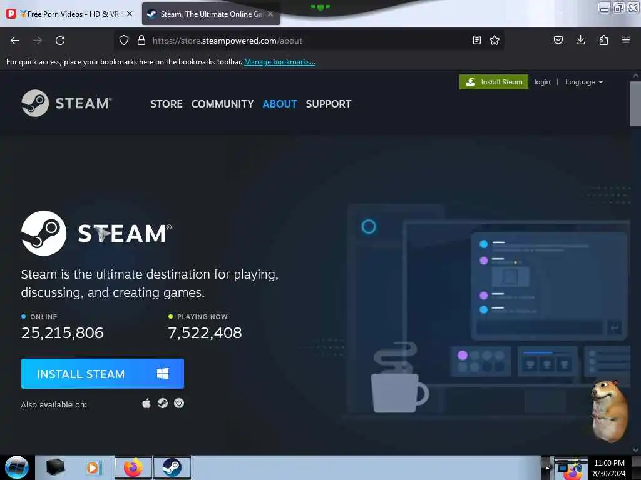Click the scrollbar down arrow

[x=635, y=449]
